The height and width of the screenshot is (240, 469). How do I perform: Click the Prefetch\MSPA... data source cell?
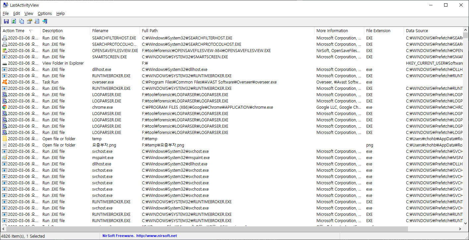(x=434, y=158)
